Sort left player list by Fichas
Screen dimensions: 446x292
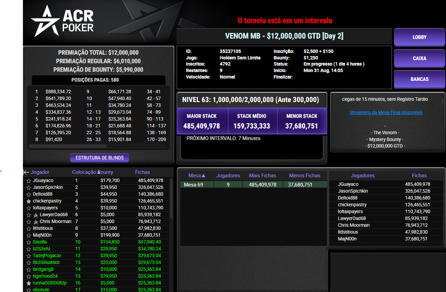click(142, 172)
